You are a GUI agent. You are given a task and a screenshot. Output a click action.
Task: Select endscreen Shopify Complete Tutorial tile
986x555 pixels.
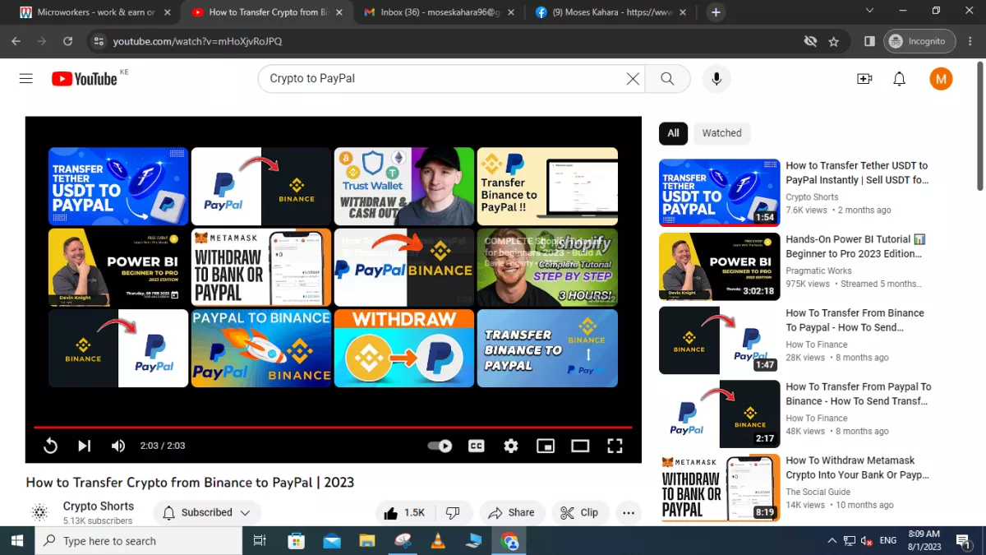coord(547,267)
